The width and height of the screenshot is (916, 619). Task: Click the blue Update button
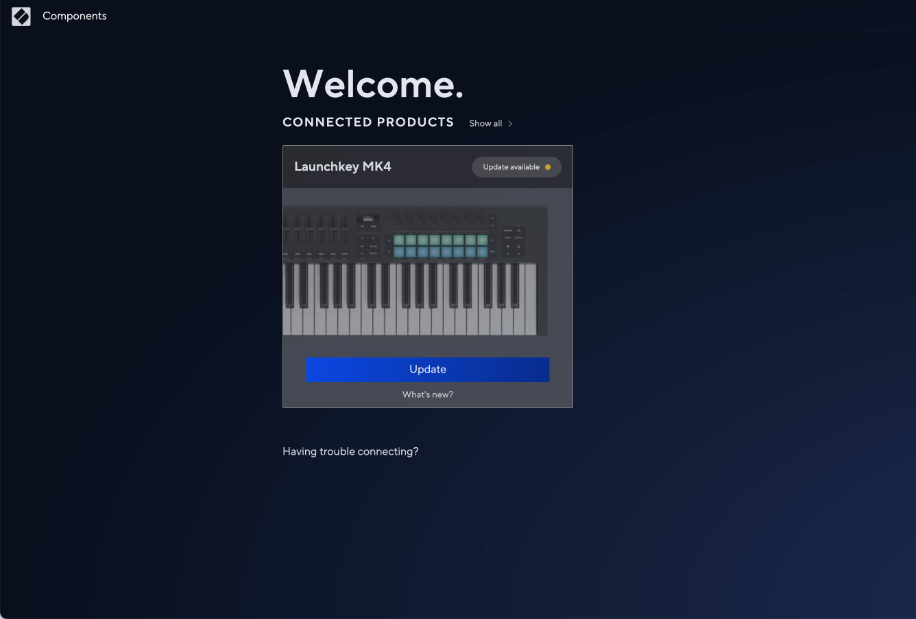pyautogui.click(x=428, y=369)
